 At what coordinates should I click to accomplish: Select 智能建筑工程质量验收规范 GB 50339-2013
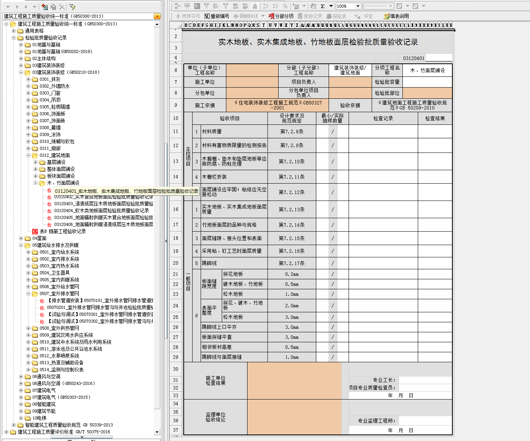pos(69,425)
